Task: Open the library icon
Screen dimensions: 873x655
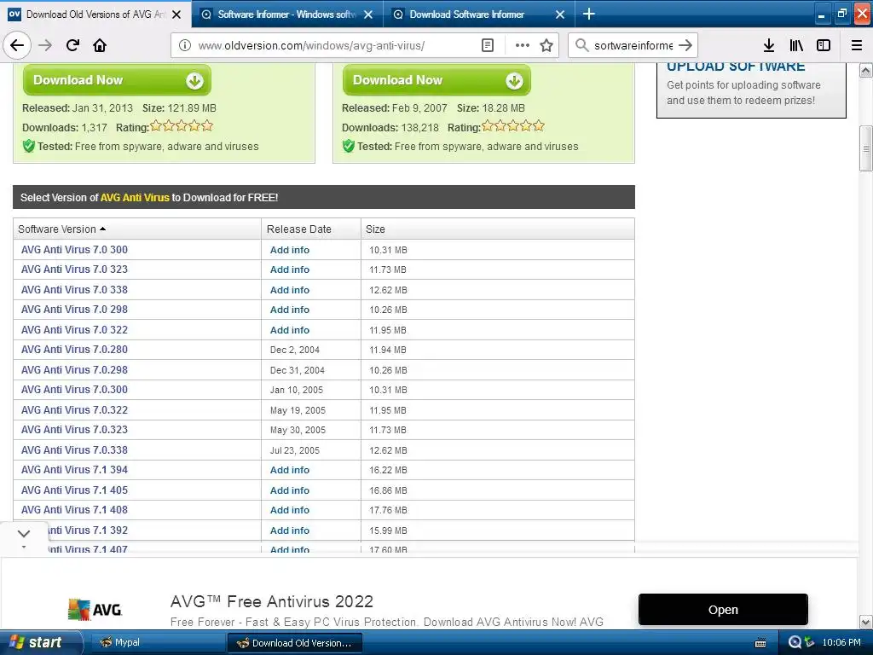Action: 796,45
